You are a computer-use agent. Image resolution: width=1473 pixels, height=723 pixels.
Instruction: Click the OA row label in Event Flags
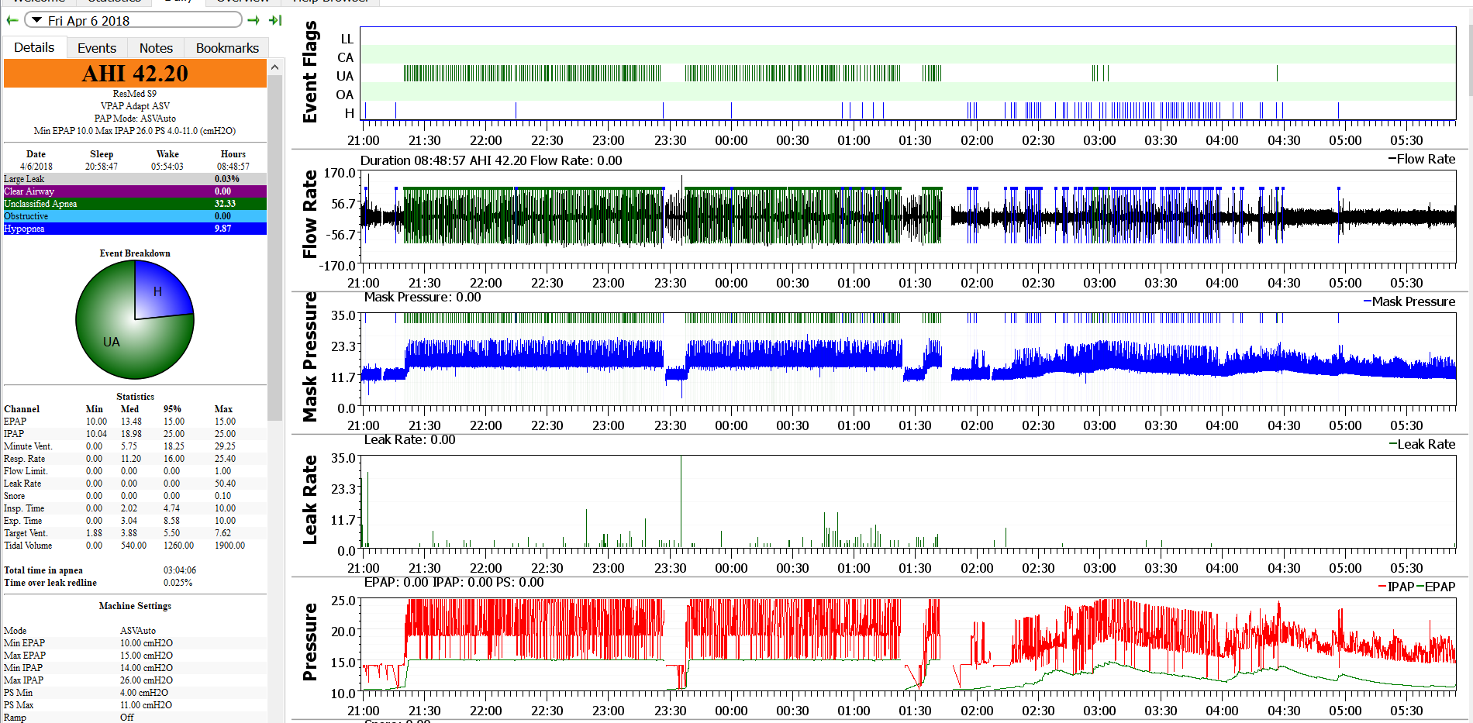(x=344, y=95)
